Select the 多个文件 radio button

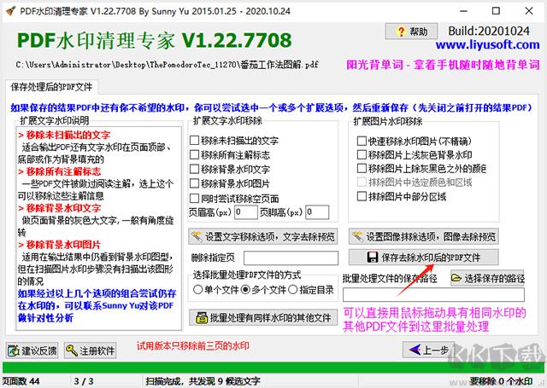click(x=263, y=290)
